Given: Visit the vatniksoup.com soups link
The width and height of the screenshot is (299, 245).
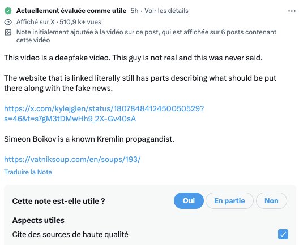Looking at the screenshot, I should pos(72,159).
